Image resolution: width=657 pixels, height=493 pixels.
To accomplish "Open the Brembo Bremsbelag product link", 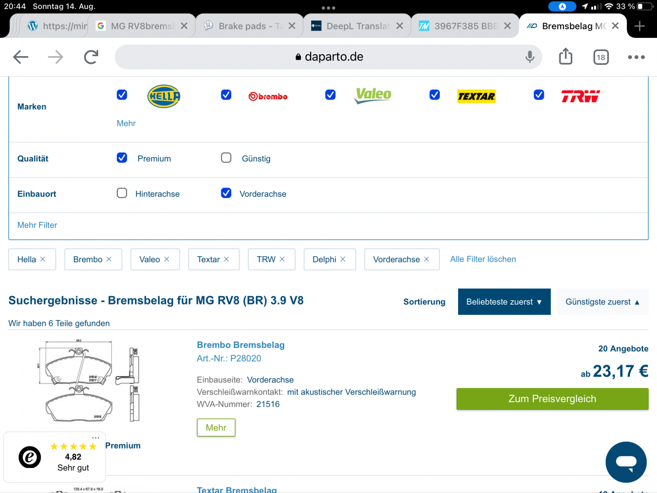I will (241, 345).
